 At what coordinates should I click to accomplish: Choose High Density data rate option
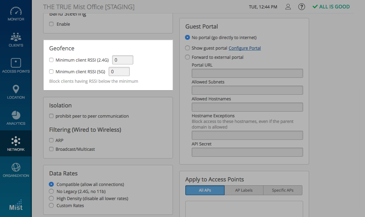(x=51, y=199)
